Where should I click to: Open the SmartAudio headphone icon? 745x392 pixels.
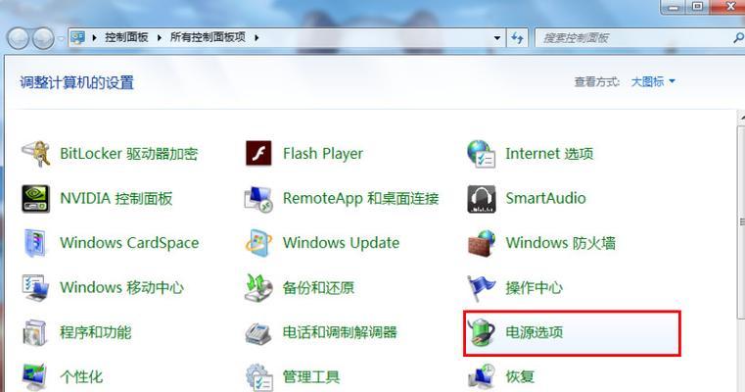(x=482, y=199)
